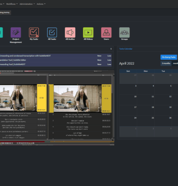Image resolution: width=178 pixels, height=186 pixels.
Task: Switch calendar to 3 months view
Action: (166, 63)
